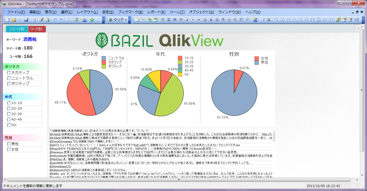Open the Current Selections icon
This screenshot has width=367, height=191.
(77, 20)
